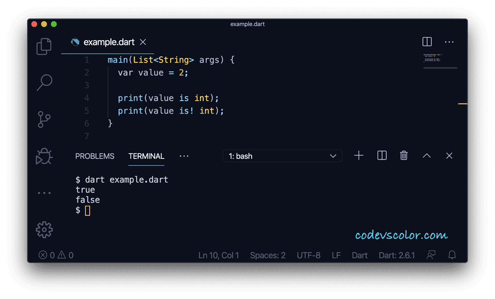Click UTF-8 encoding in status bar
This screenshot has width=495, height=299.
pos(308,255)
